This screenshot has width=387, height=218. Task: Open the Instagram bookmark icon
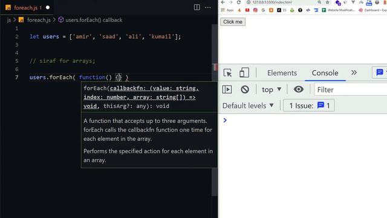255,10
